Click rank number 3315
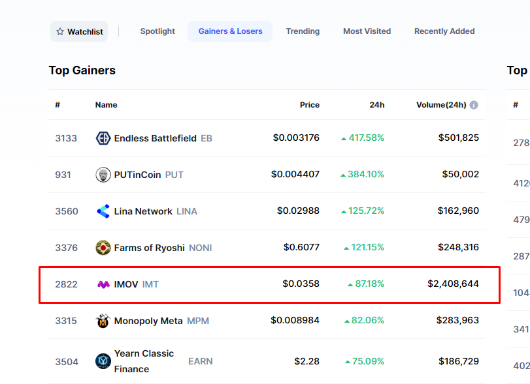This screenshot has height=384, width=530. coord(66,321)
